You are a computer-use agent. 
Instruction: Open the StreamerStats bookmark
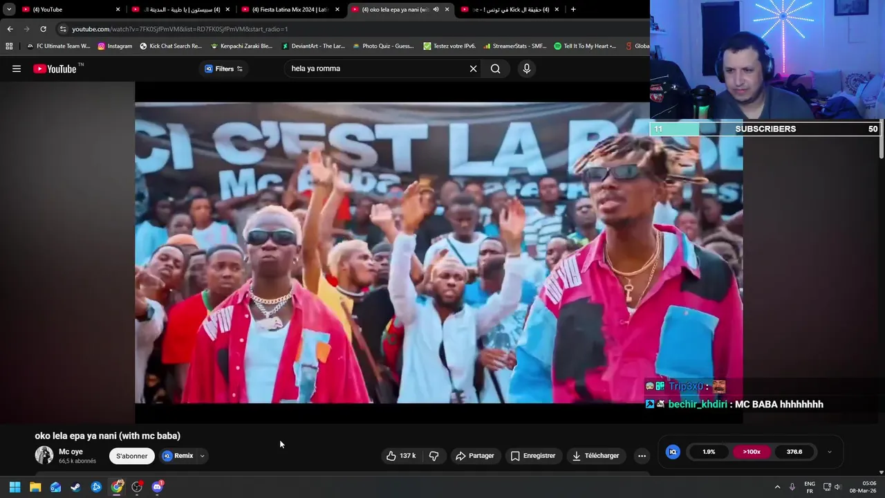(x=515, y=46)
